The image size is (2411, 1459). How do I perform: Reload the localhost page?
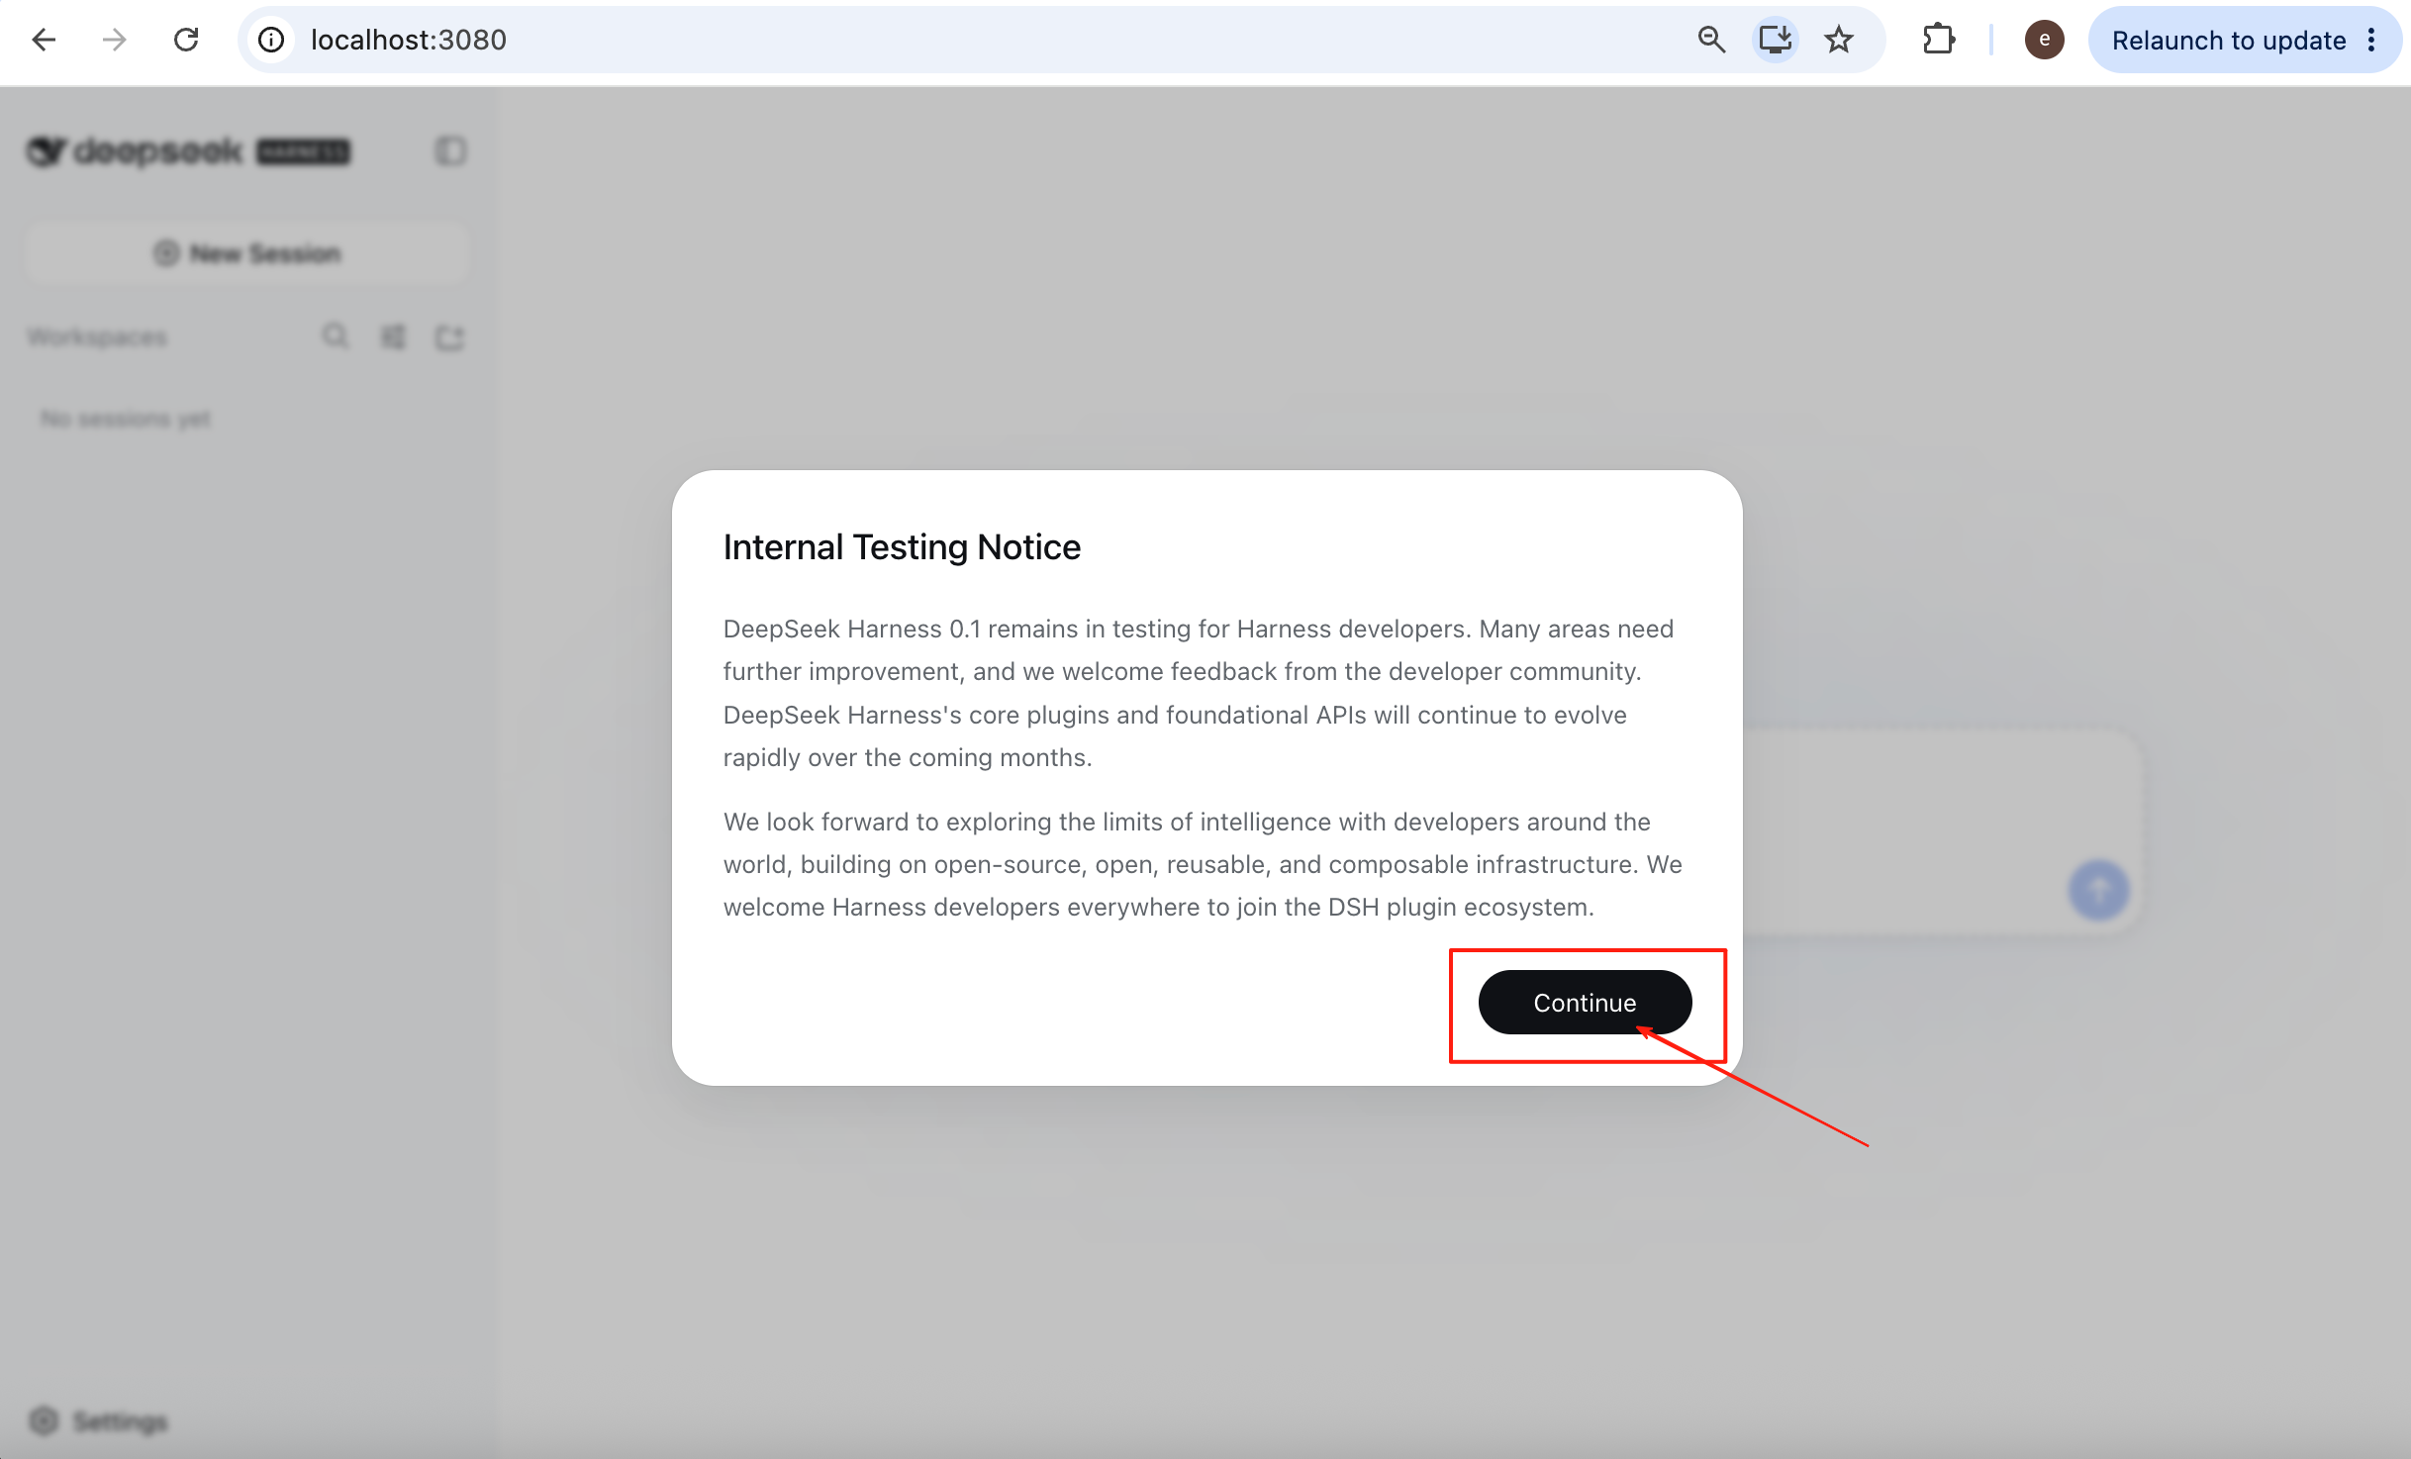[x=186, y=40]
